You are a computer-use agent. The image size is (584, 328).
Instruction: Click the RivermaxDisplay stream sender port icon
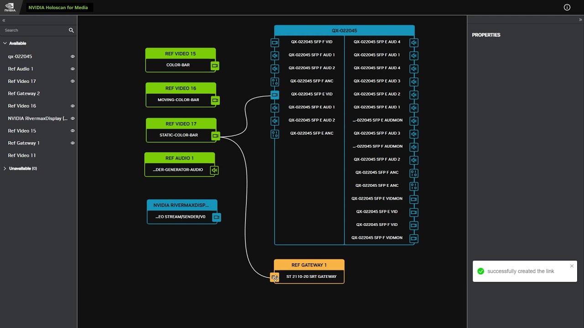tap(217, 217)
